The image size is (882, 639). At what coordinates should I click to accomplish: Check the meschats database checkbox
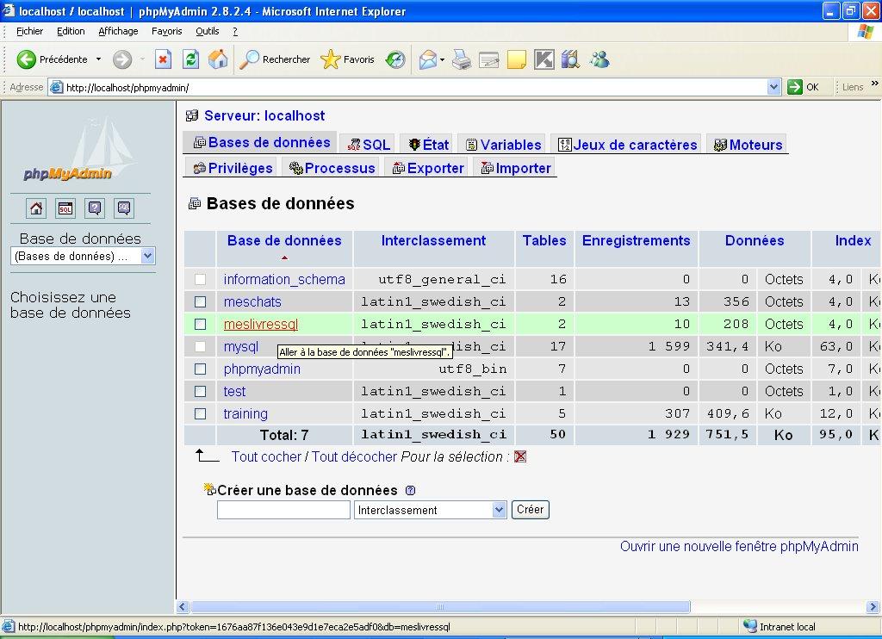[201, 302]
